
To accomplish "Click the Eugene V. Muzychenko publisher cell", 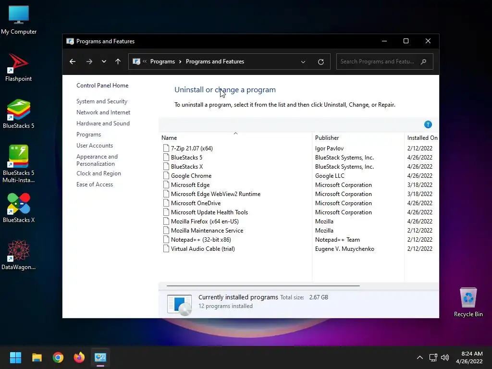I will pos(345,249).
